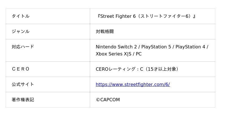The width and height of the screenshot is (226, 116).
Task: Click the 公式サイト label cell
Action: (23, 84)
